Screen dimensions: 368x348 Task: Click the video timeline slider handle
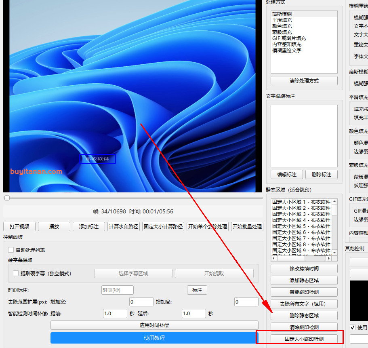[7, 198]
